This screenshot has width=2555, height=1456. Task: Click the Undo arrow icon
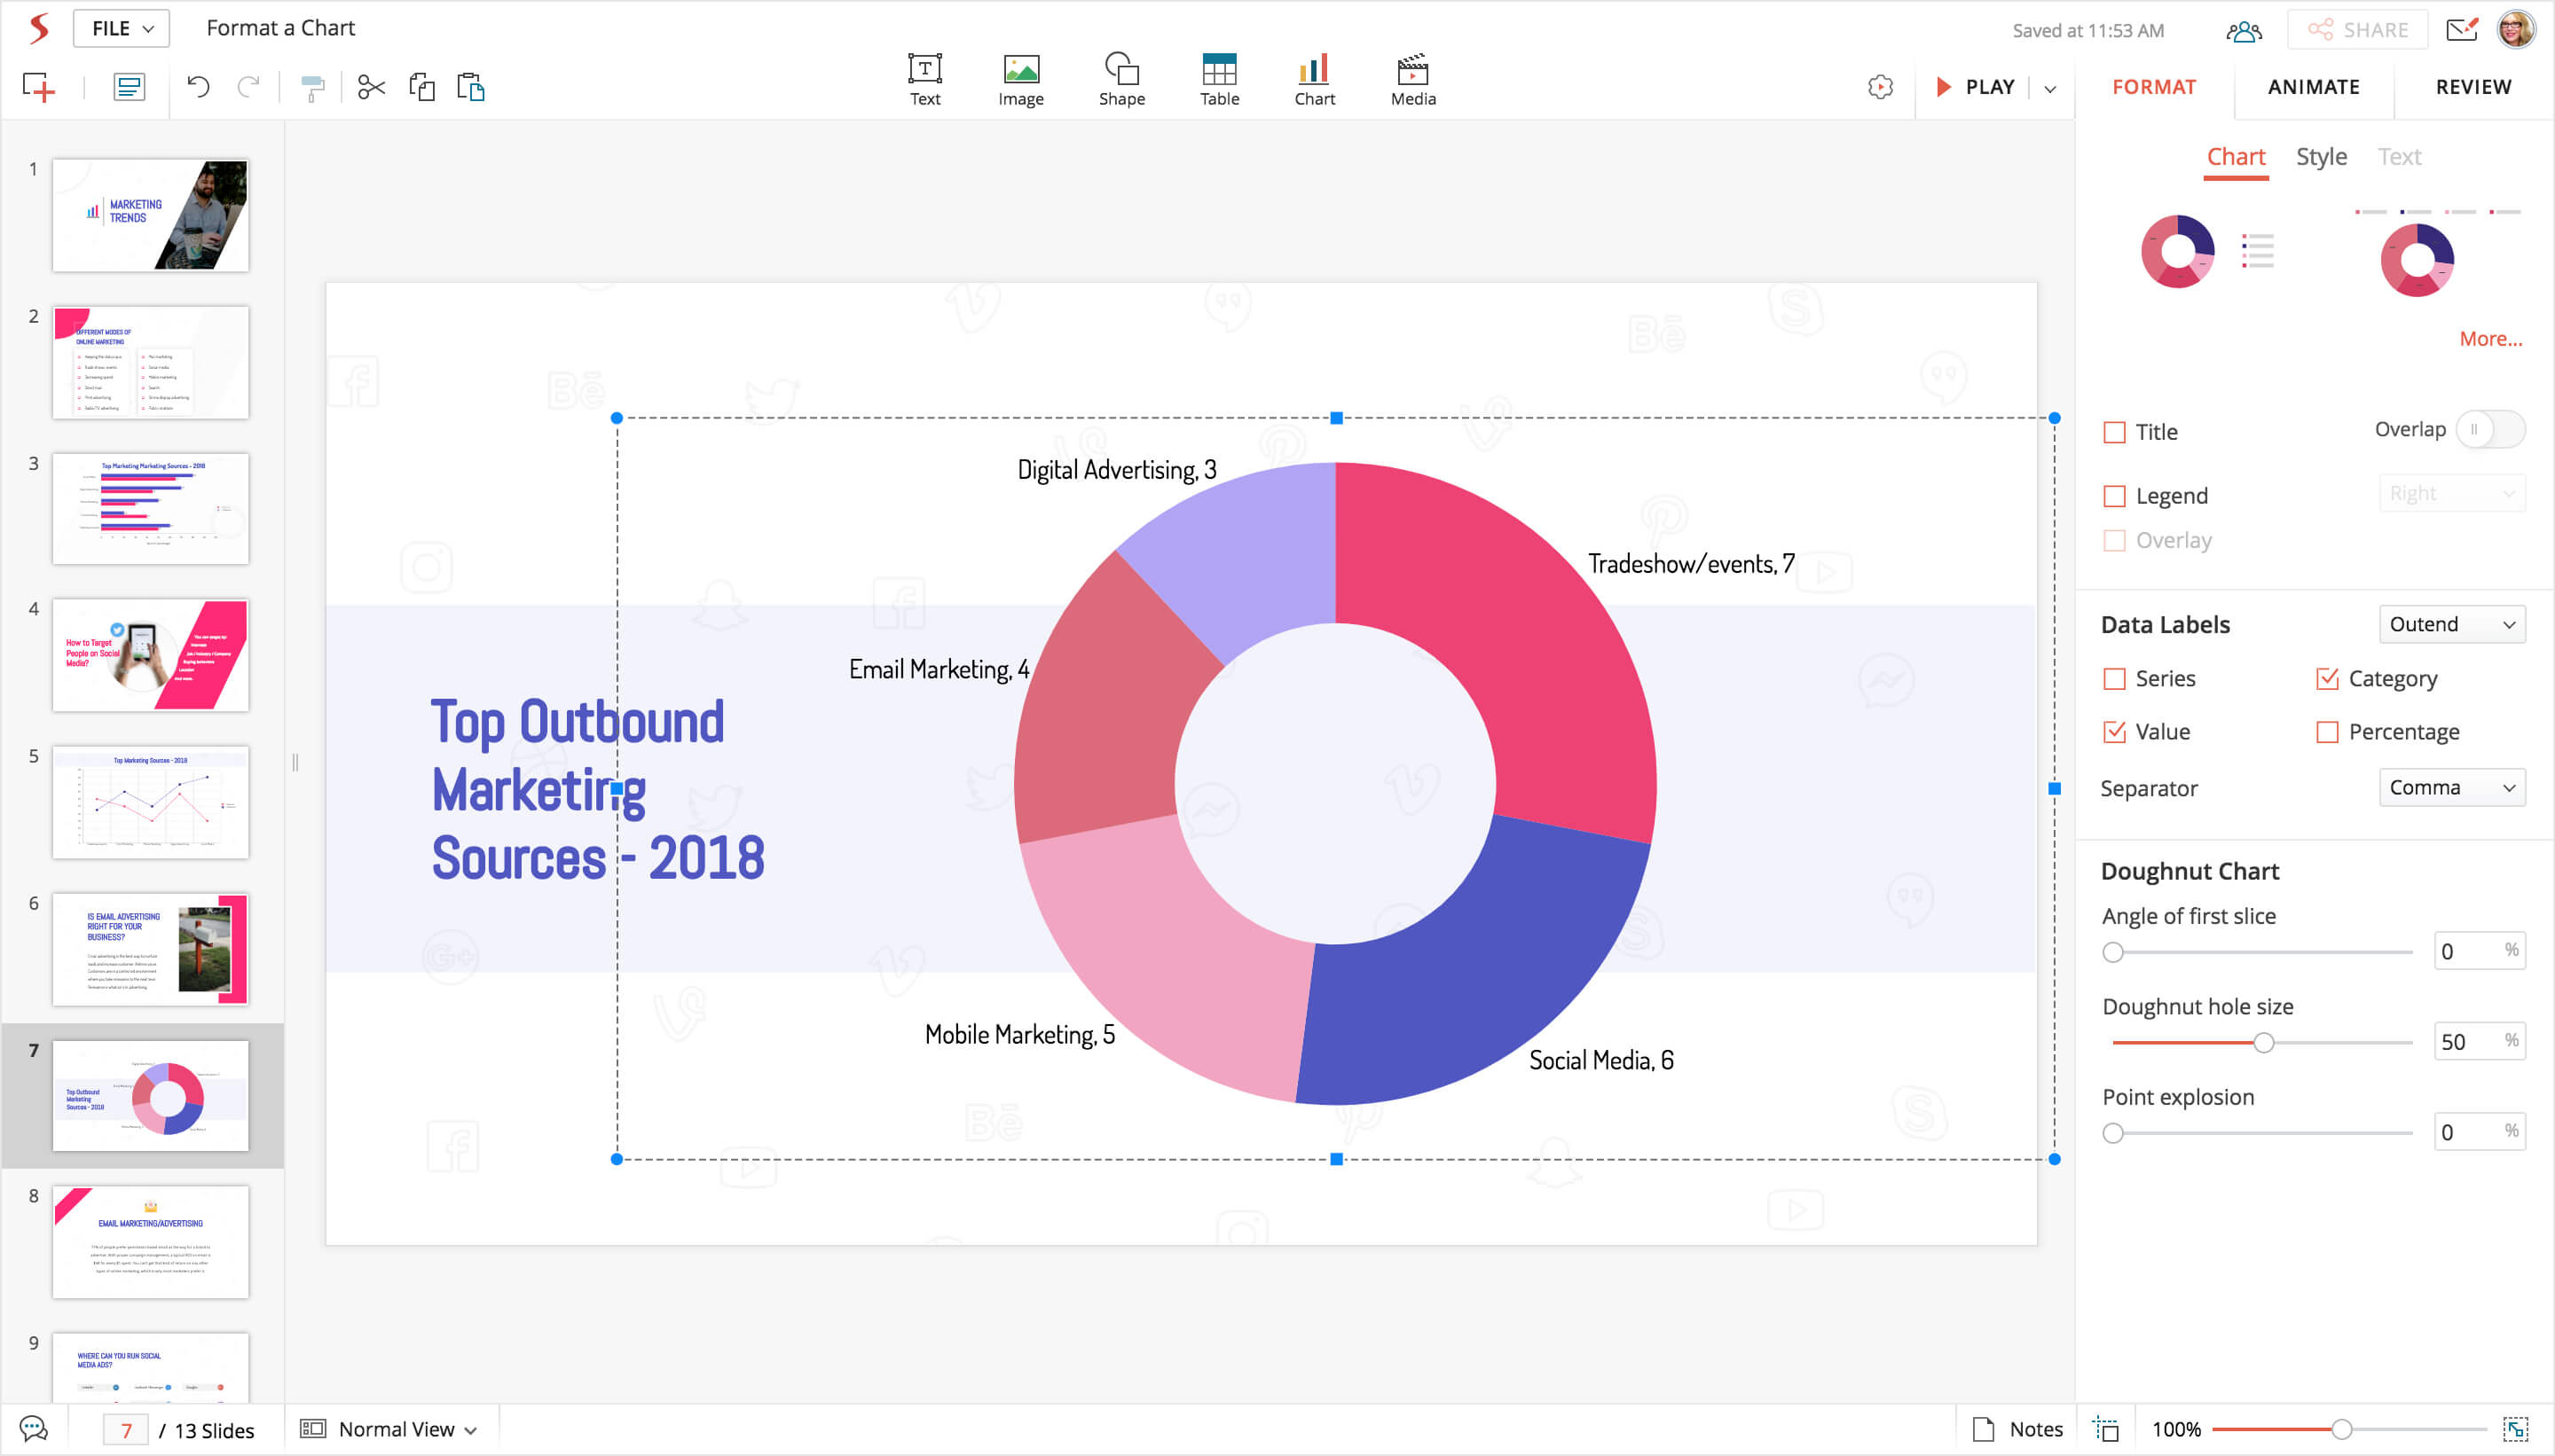[x=197, y=87]
